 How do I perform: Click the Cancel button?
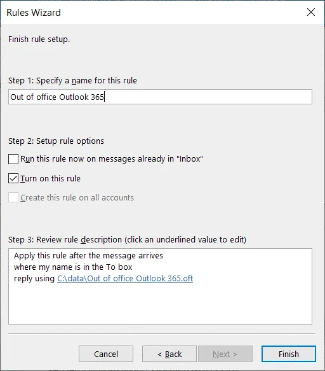pos(106,354)
